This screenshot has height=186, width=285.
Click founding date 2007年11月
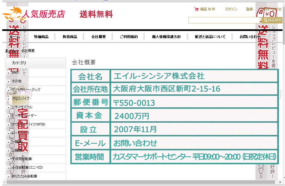coord(135,129)
